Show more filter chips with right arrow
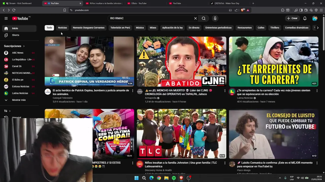This screenshot has width=325, height=182. pyautogui.click(x=317, y=28)
